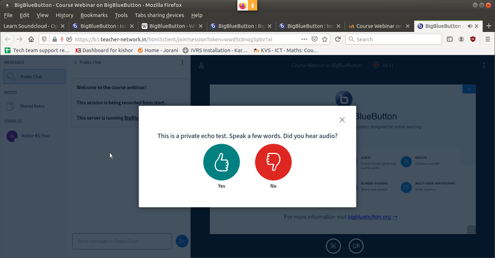Open the View menu
The height and width of the screenshot is (258, 495).
42,15
